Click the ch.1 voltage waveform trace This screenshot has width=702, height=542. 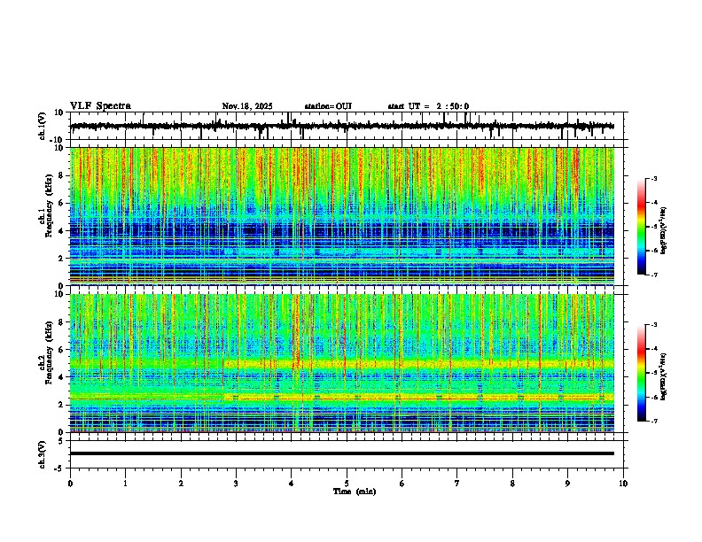pos(342,126)
